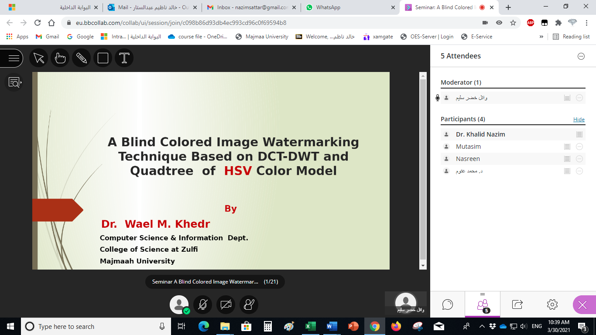Screen dimensions: 596x335
Task: Hide the Participants list
Action: tap(579, 120)
